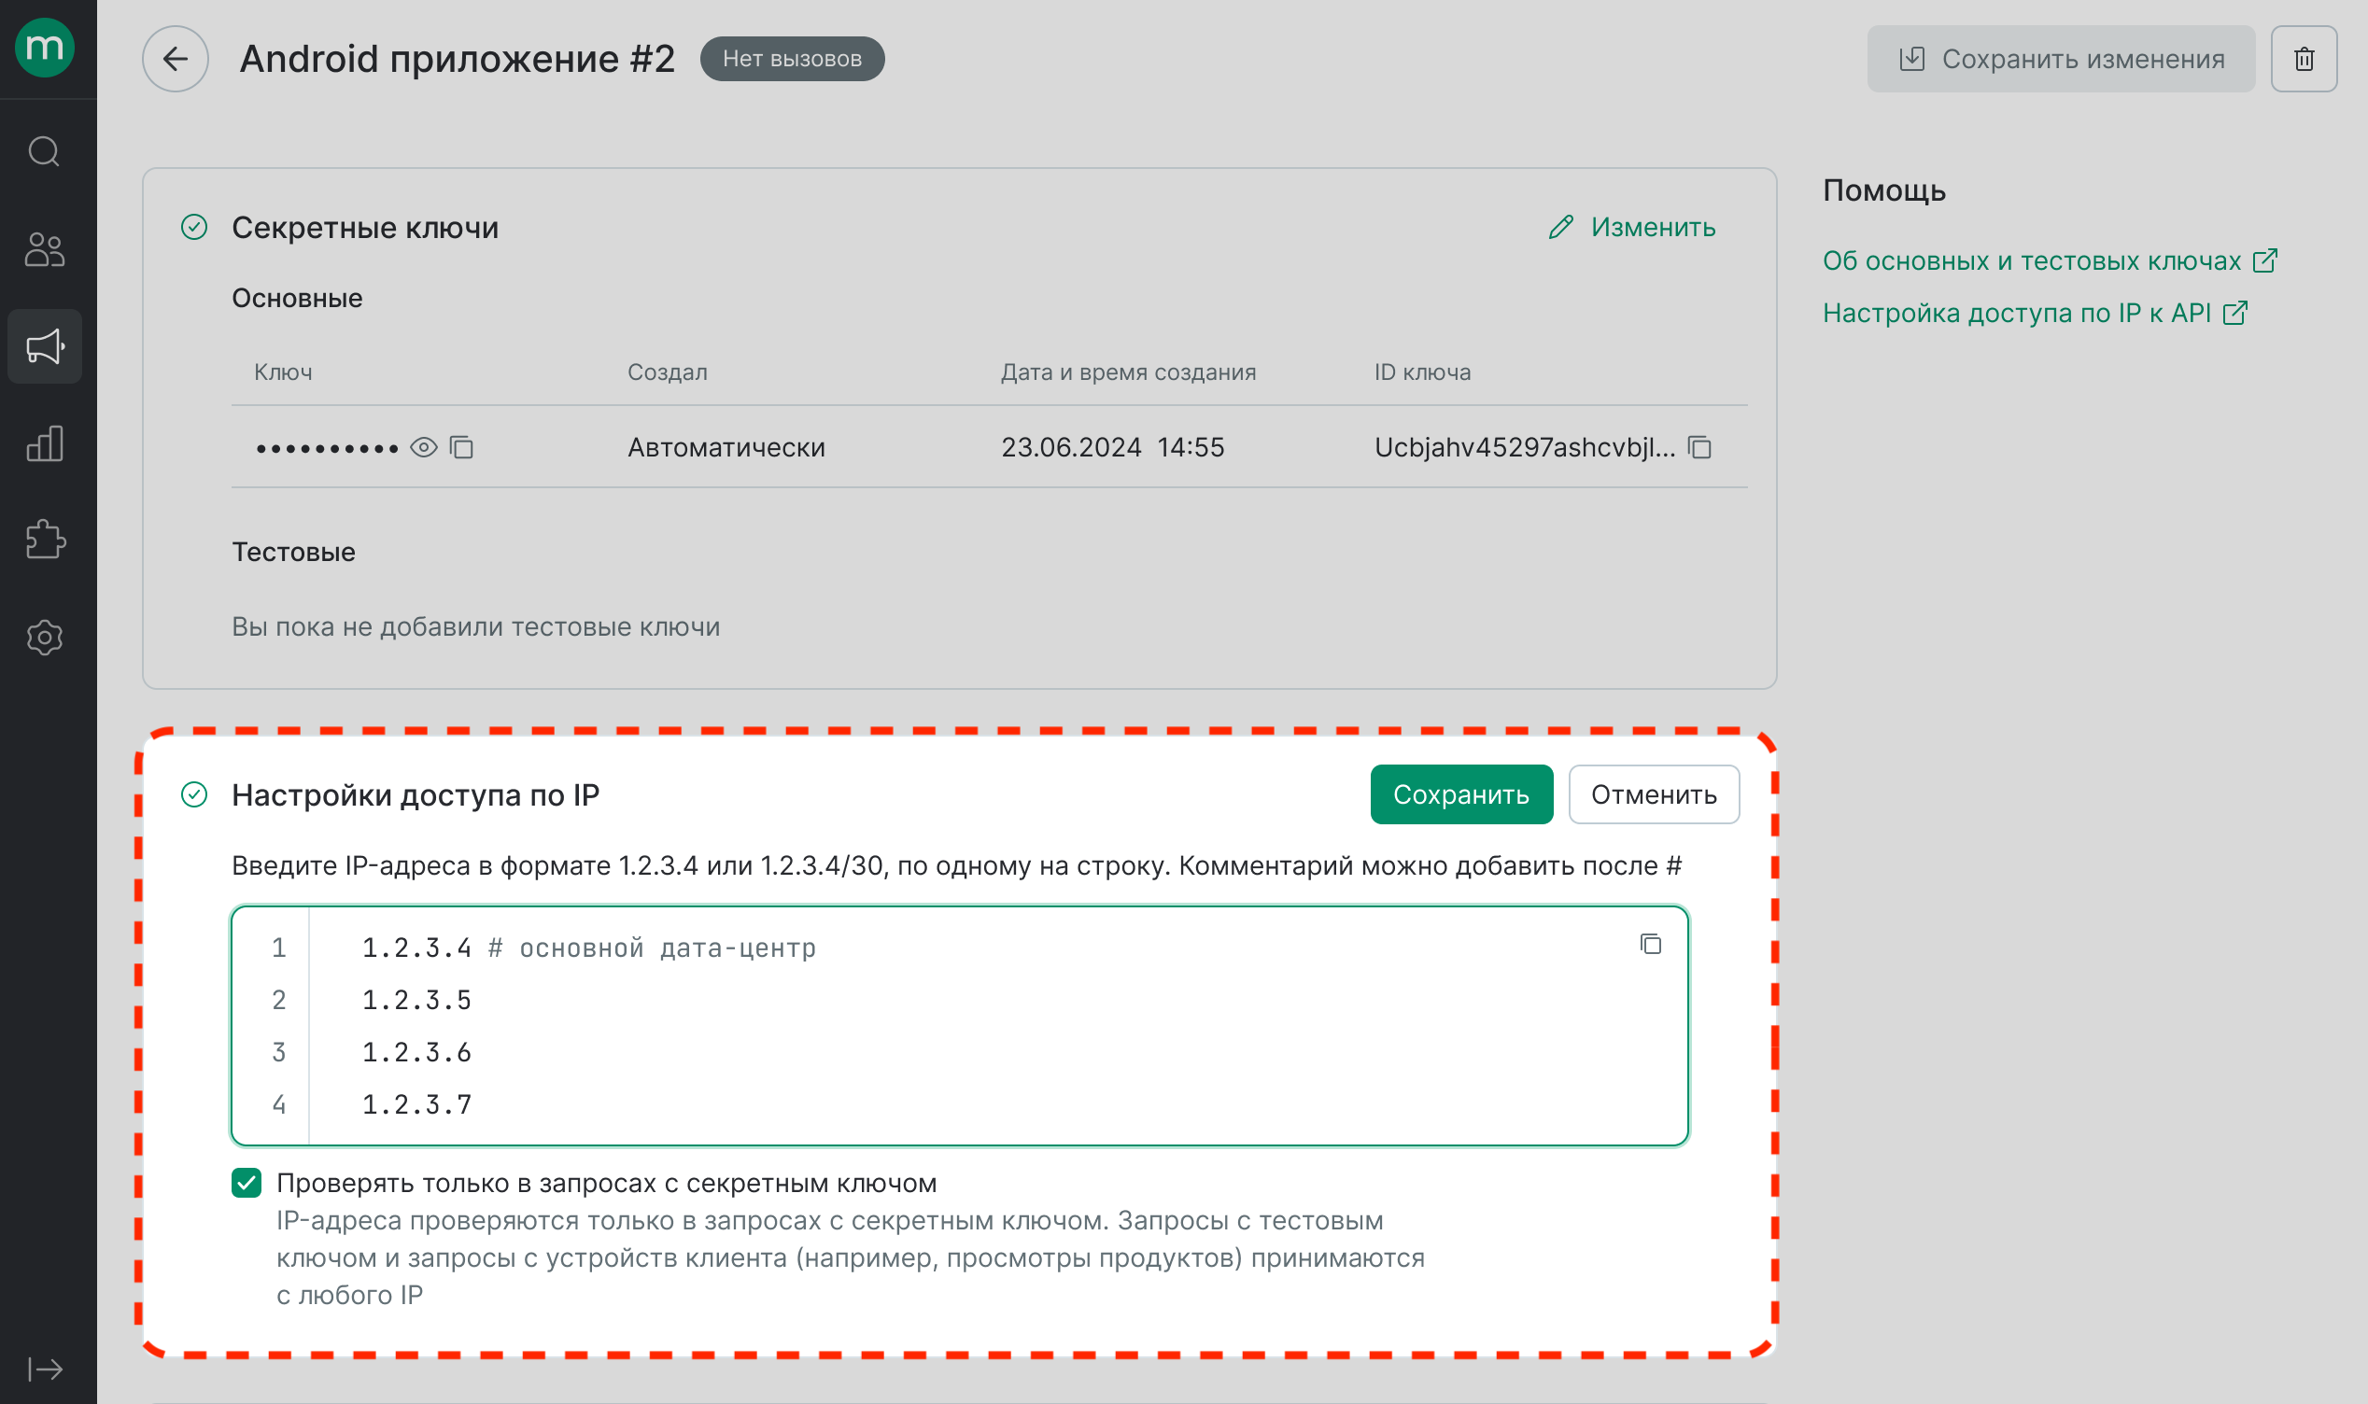The width and height of the screenshot is (2368, 1404).
Task: Delete the app with trash icon
Action: click(2304, 59)
